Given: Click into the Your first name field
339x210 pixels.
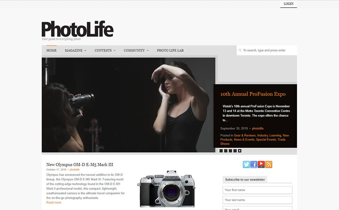Looking at the screenshot, I should coord(257,190).
